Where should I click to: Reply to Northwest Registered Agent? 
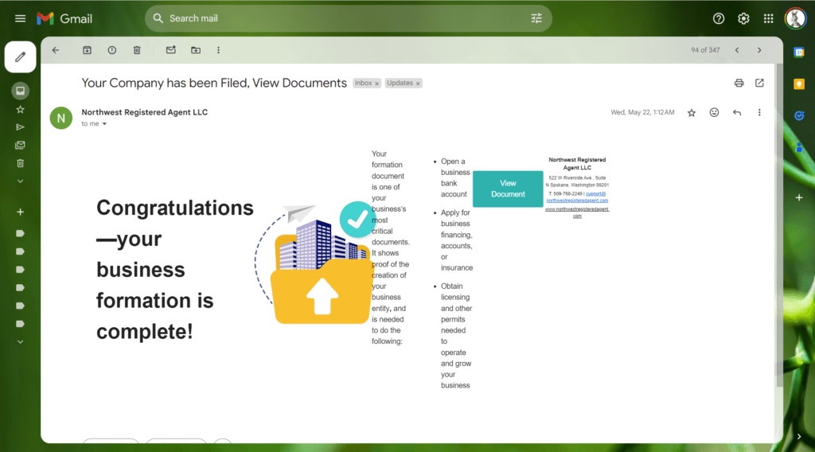pyautogui.click(x=736, y=113)
